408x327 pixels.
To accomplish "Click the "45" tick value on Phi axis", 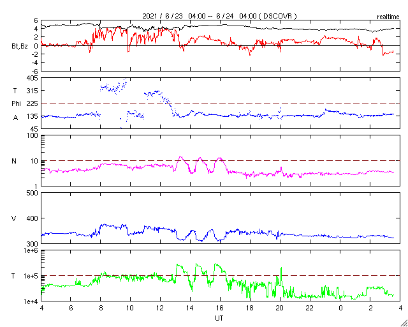I will [34, 129].
